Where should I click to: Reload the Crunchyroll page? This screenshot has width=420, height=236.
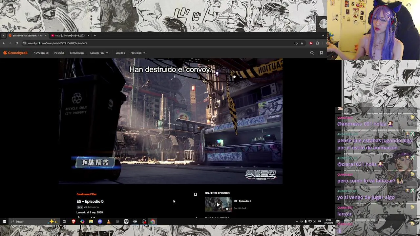coord(17,43)
